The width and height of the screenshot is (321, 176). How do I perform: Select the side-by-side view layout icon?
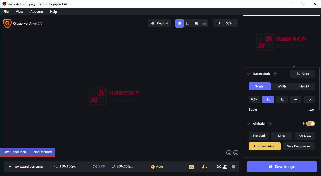click(x=196, y=23)
